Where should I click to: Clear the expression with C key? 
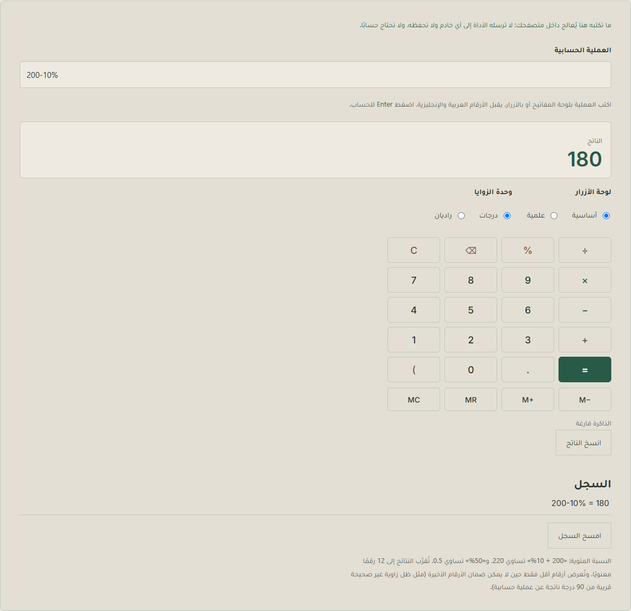point(414,250)
